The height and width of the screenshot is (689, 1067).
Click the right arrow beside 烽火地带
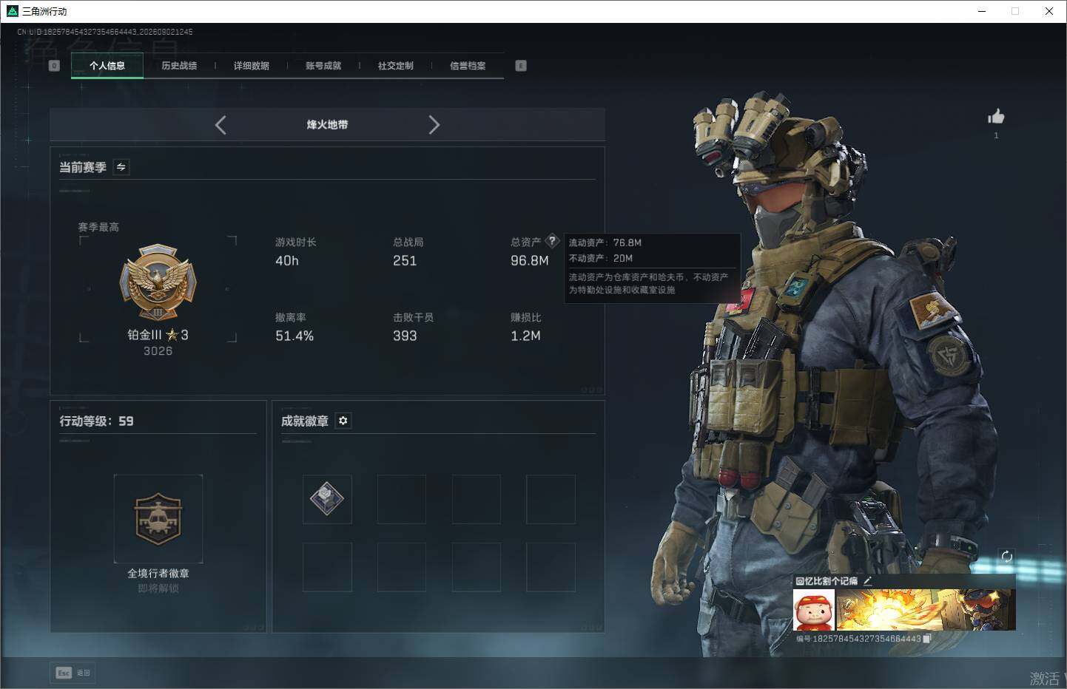coord(434,125)
